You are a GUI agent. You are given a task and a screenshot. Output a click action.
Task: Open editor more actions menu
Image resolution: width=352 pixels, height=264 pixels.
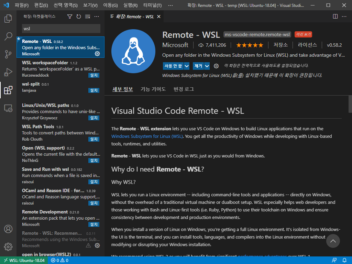(344, 16)
